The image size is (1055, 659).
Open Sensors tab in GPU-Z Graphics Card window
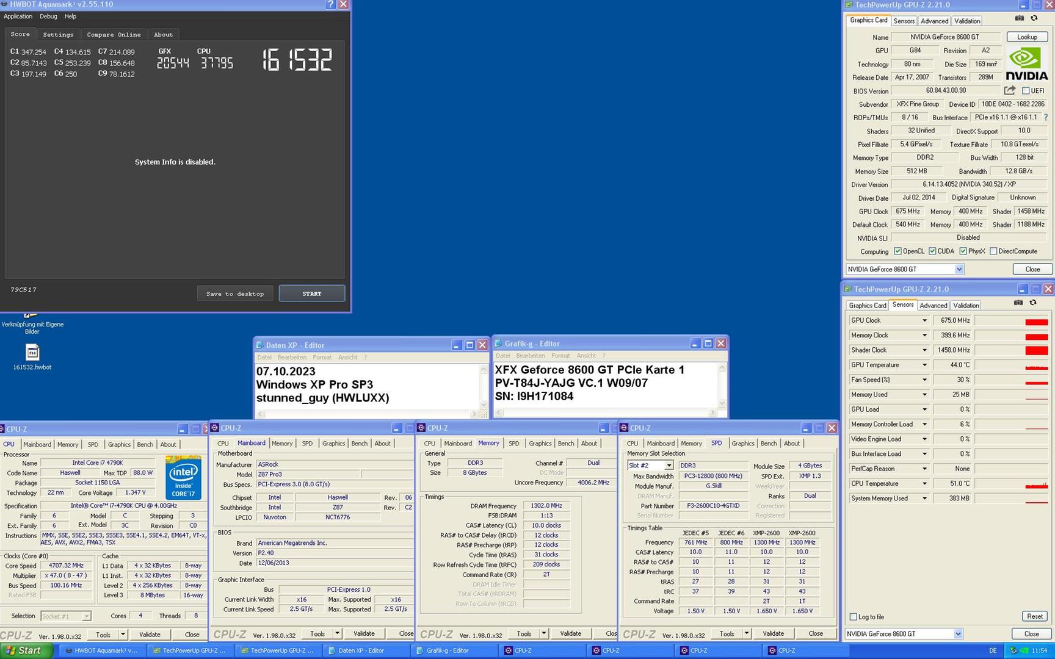[904, 21]
